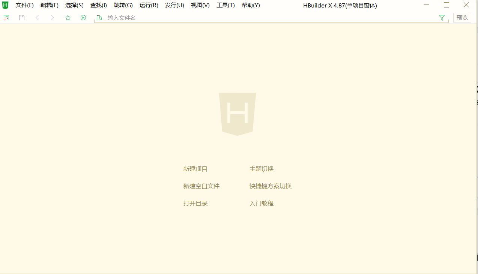Click the forward navigation arrow

(53, 18)
